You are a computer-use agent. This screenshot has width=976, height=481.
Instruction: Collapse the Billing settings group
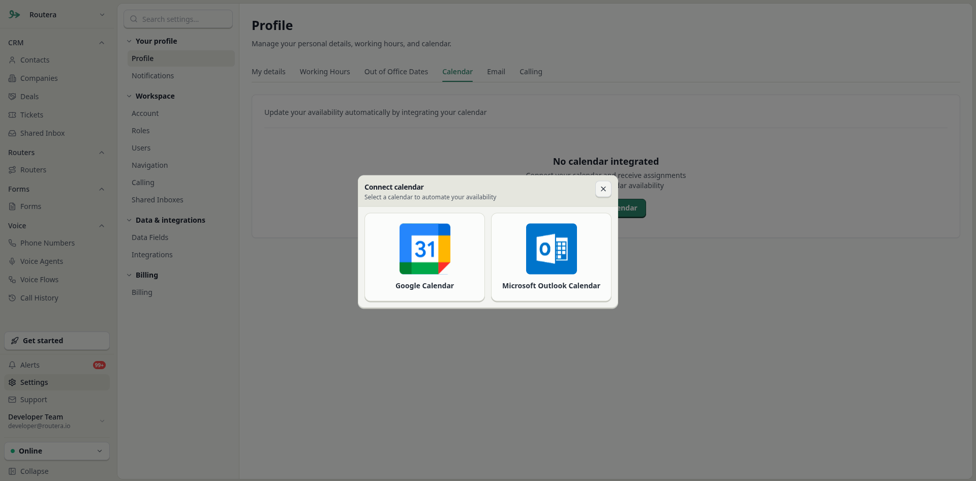pos(129,275)
